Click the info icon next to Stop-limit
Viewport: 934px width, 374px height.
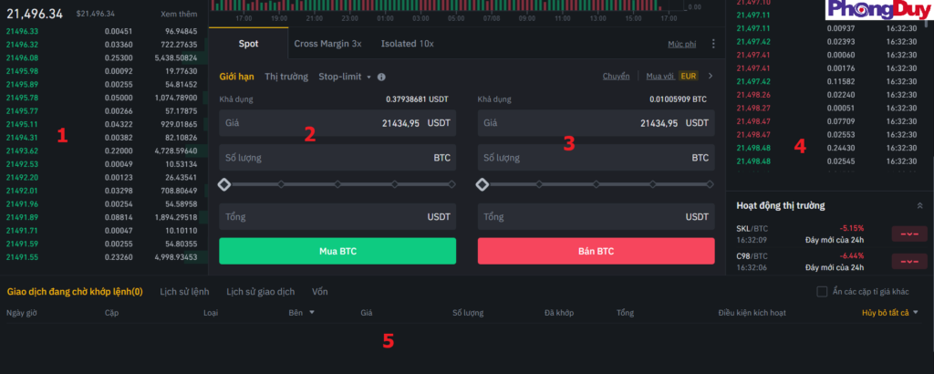(x=381, y=78)
